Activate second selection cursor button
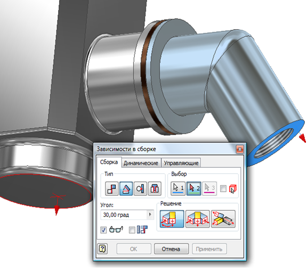This screenshot has height=268, width=307. (194, 188)
